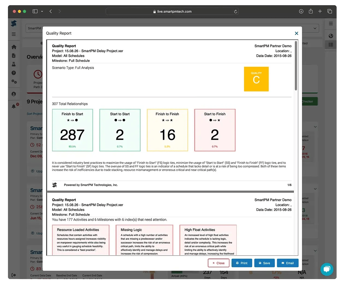Open the flask icon in sidebar
Viewport: 344px width, 284px height.
(x=14, y=64)
